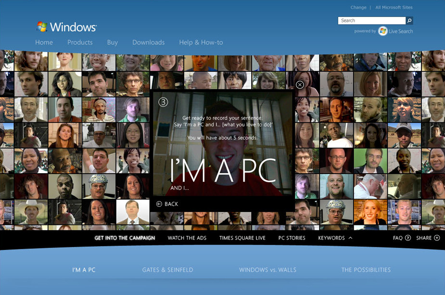Screen dimensions: 445x295
Task: Click the Windows logo flag icon
Action: [42, 26]
